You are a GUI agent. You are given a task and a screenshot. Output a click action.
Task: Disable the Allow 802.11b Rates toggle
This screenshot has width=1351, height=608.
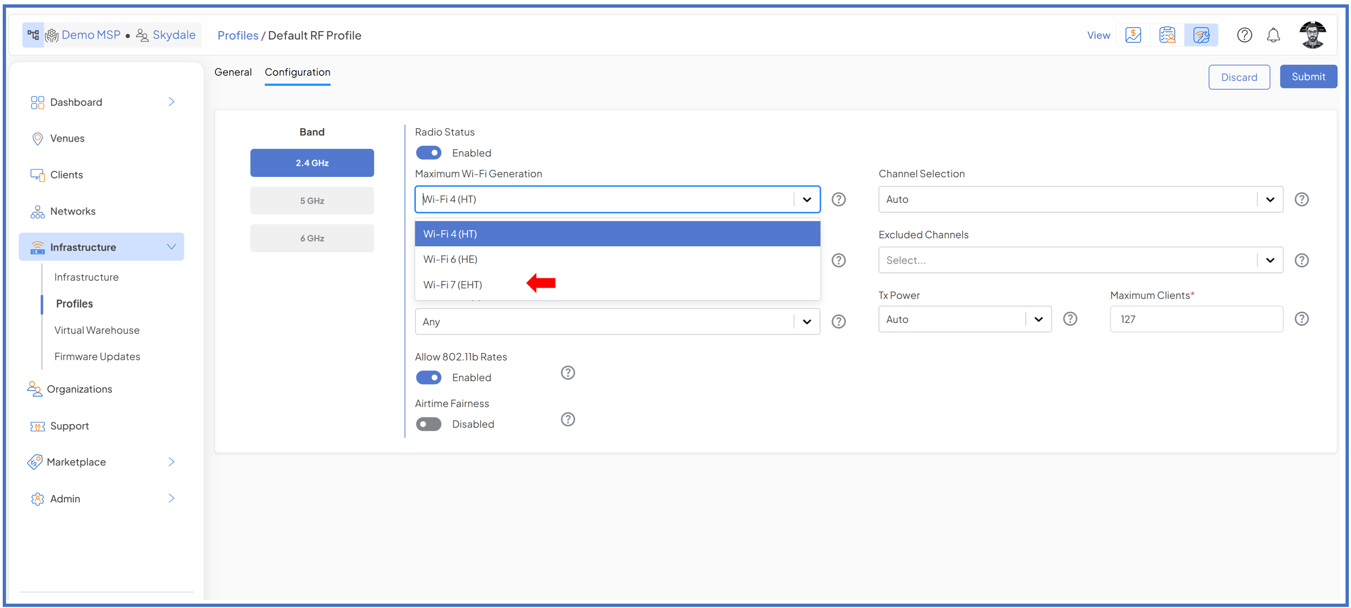pos(429,378)
